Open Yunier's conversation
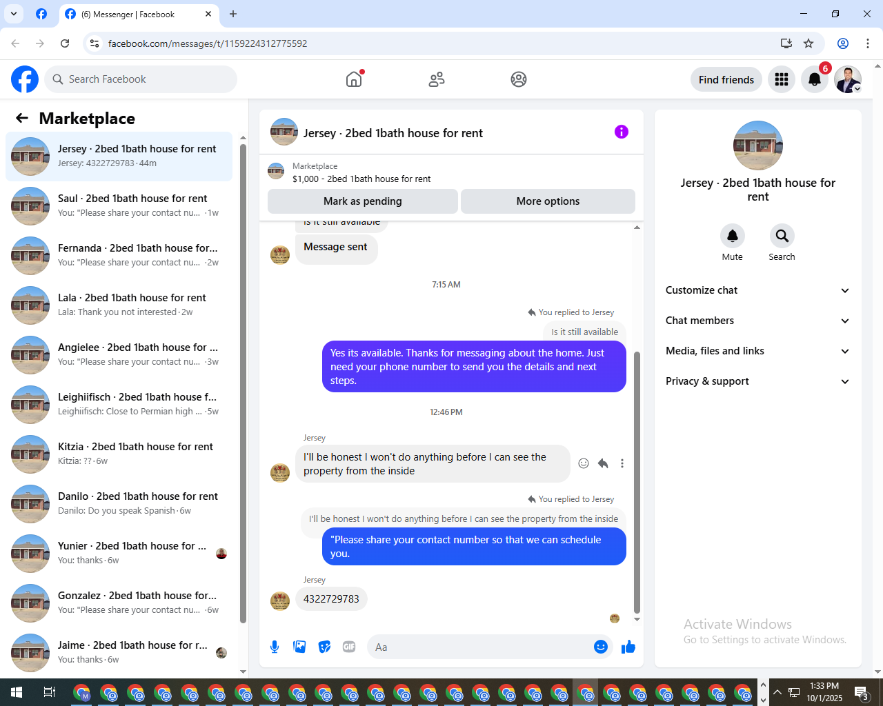This screenshot has width=883, height=706. pyautogui.click(x=119, y=554)
